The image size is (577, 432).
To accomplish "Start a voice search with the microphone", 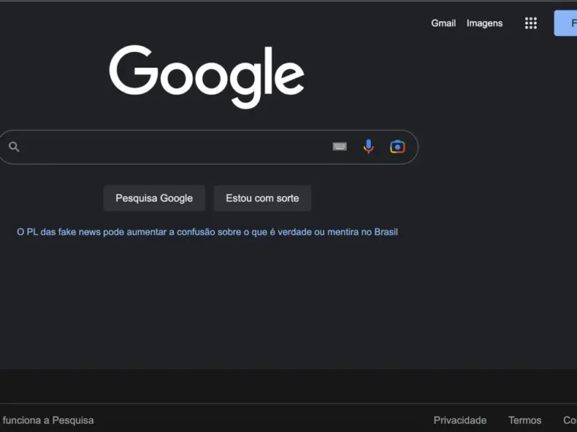I will pos(369,146).
